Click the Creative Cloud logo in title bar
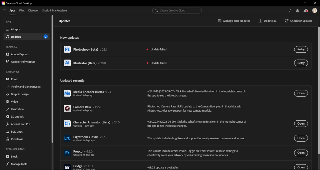Image resolution: width=320 pixels, height=170 pixels. [x=3, y=3]
